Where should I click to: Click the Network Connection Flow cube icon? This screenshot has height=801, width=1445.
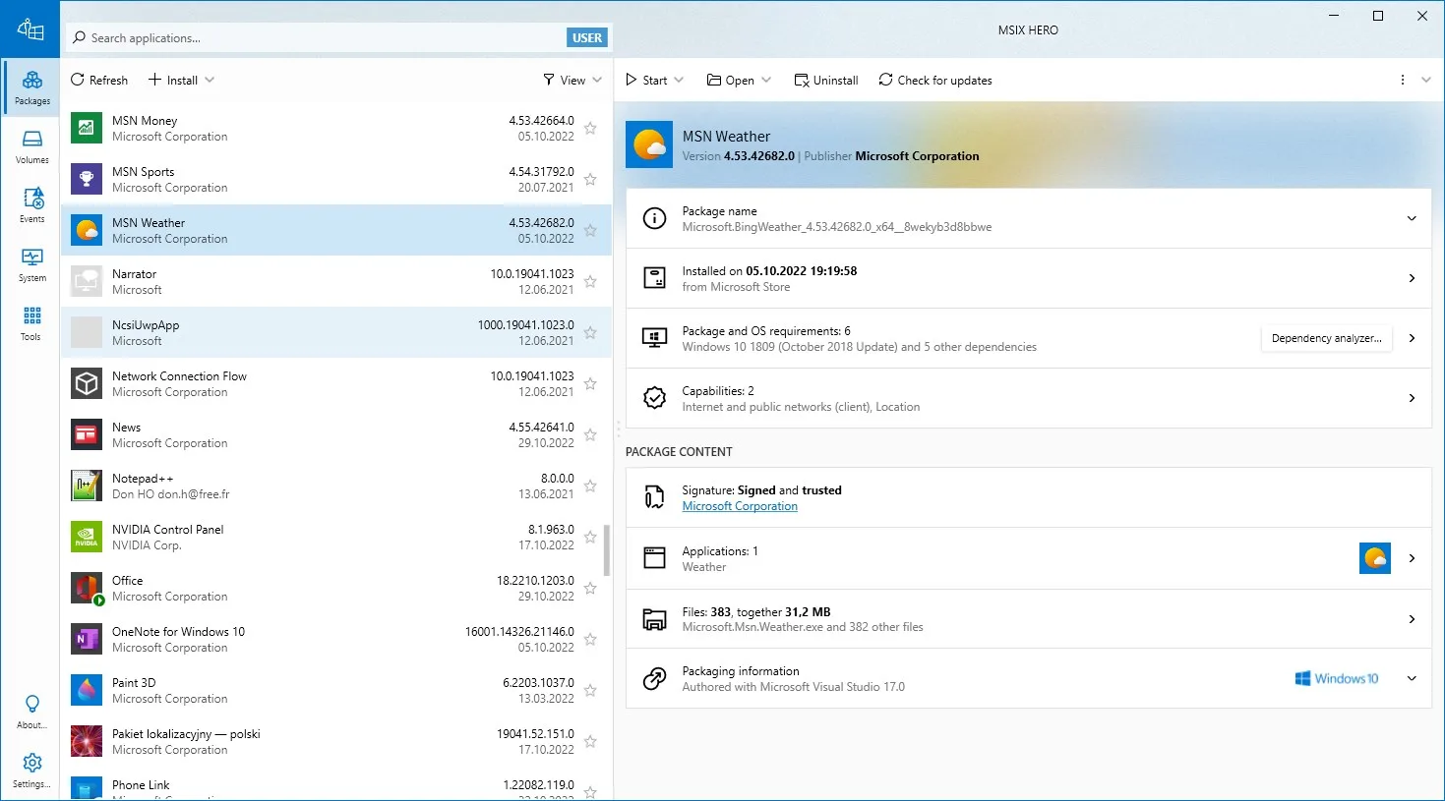87,383
